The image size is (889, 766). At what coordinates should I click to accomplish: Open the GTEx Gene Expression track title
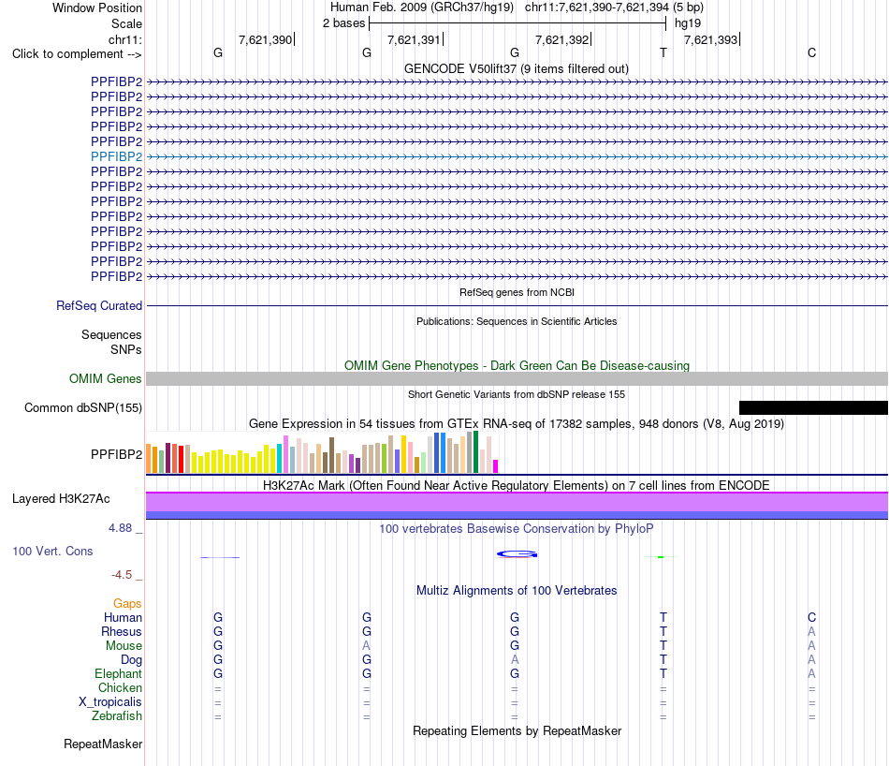click(516, 424)
